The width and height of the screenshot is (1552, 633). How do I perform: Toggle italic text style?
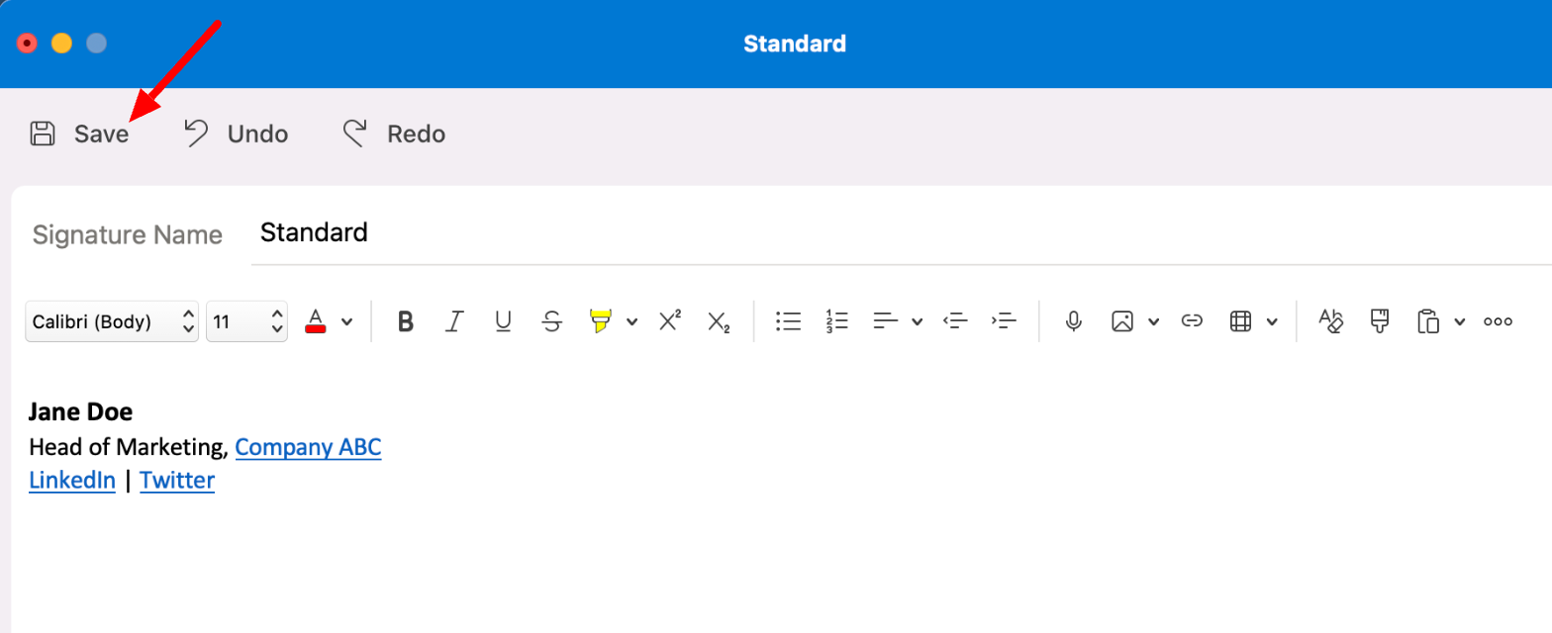pyautogui.click(x=454, y=321)
